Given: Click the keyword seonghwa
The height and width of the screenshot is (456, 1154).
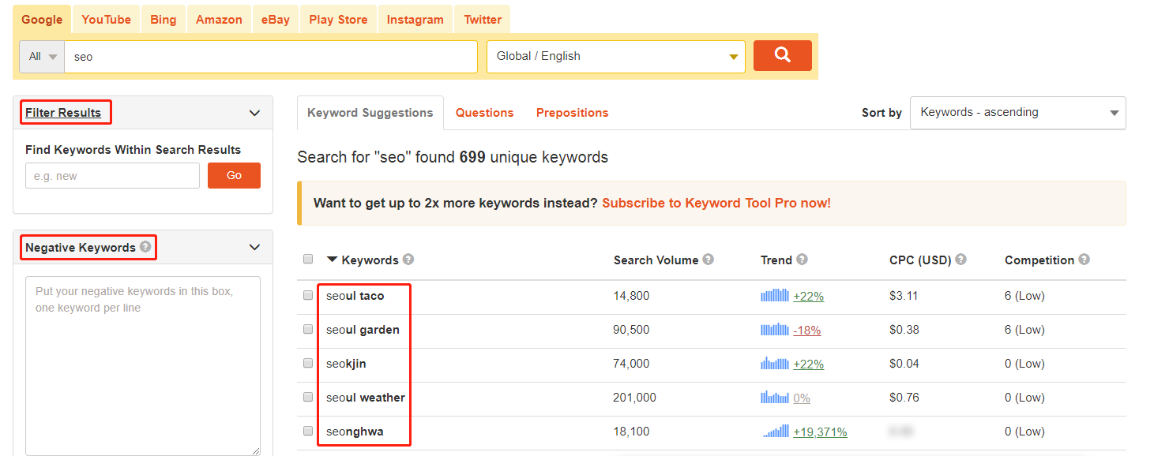Looking at the screenshot, I should [x=355, y=432].
